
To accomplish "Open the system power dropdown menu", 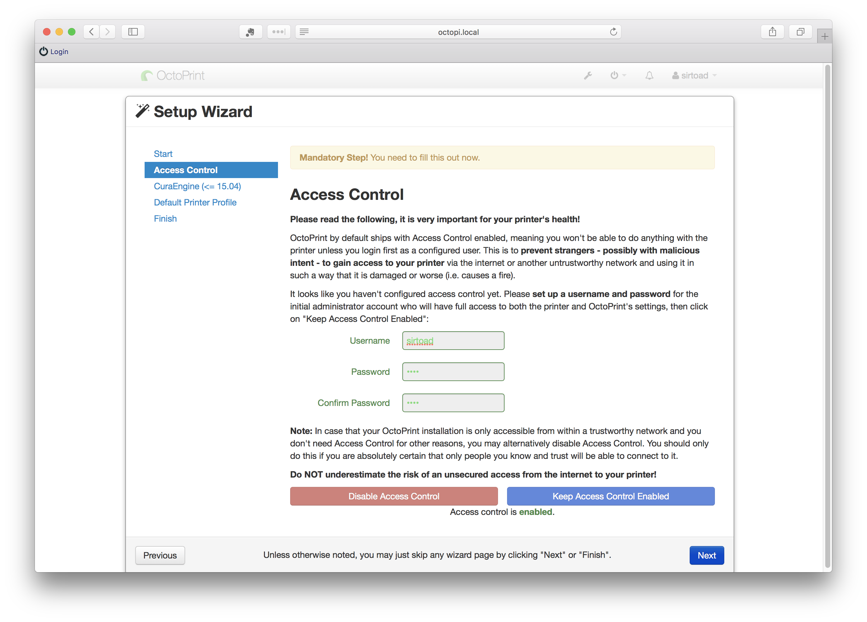I will (x=618, y=76).
